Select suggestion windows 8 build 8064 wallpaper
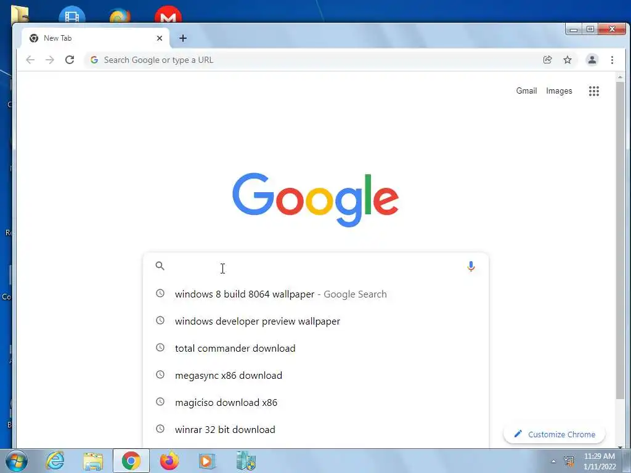Viewport: 631px width, 473px height. [316, 294]
